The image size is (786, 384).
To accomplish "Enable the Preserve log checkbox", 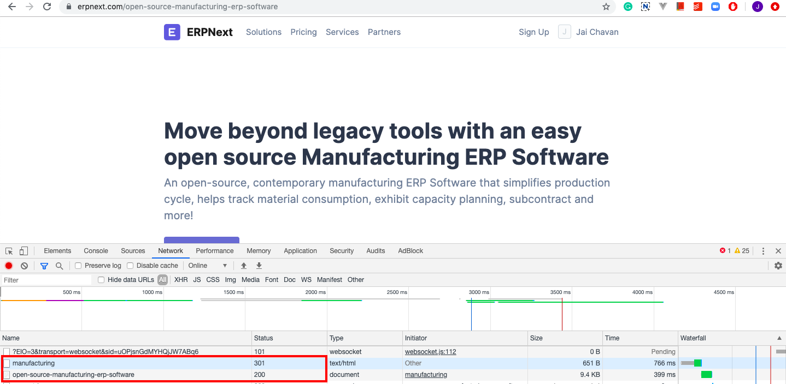I will (78, 266).
